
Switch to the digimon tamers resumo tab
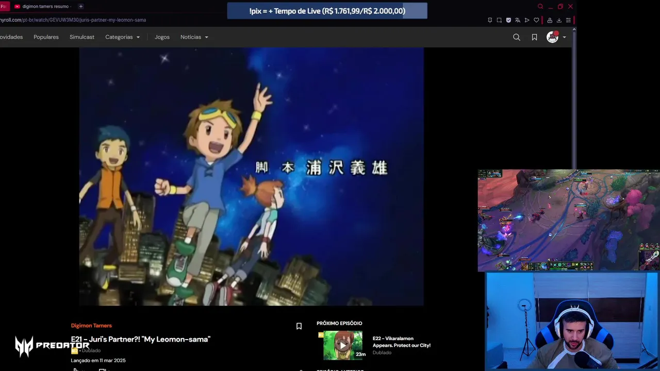(x=42, y=6)
